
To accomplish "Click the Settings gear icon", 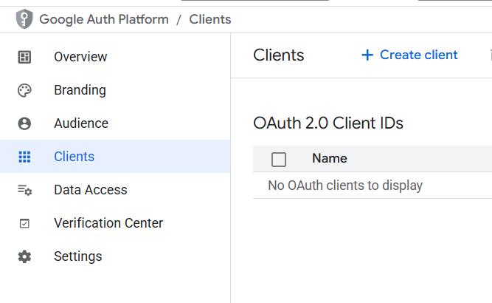I will 24,256.
